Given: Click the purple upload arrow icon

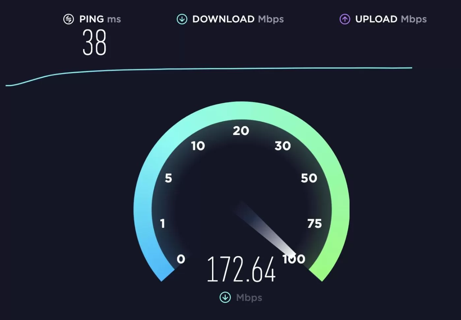Looking at the screenshot, I should pos(345,19).
